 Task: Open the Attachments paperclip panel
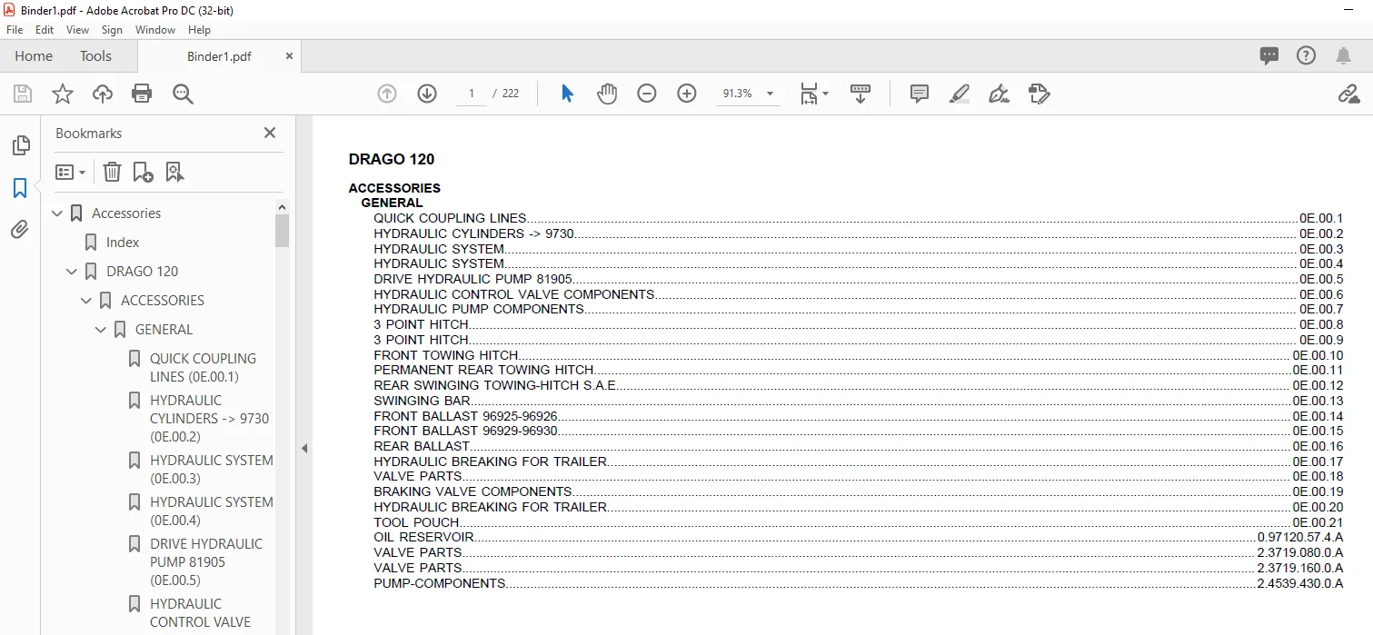click(x=20, y=230)
